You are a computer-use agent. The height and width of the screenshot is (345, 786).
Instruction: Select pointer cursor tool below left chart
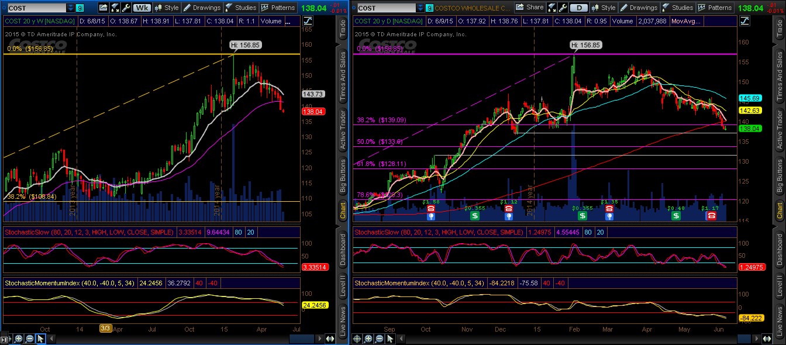40,339
